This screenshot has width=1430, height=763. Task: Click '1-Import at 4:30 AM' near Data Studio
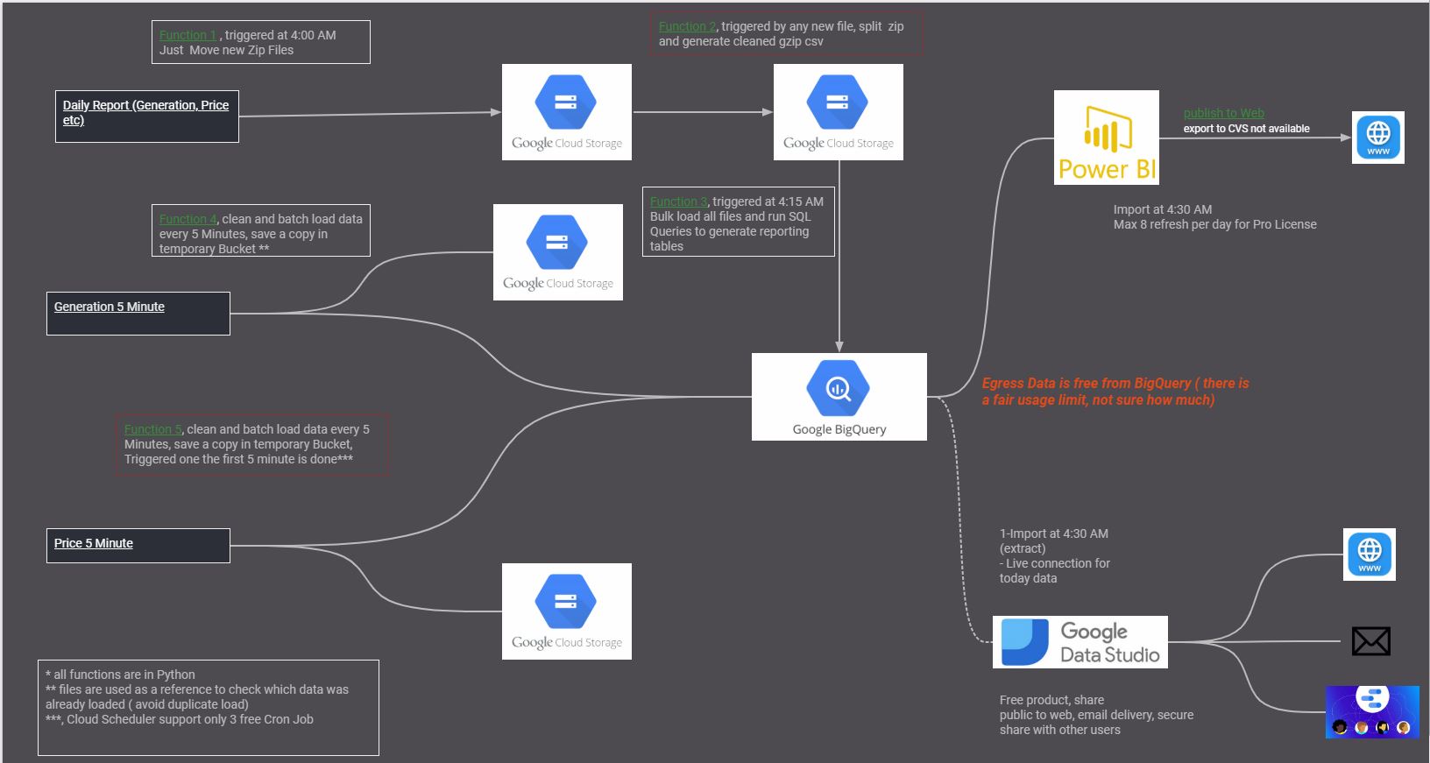click(1054, 533)
